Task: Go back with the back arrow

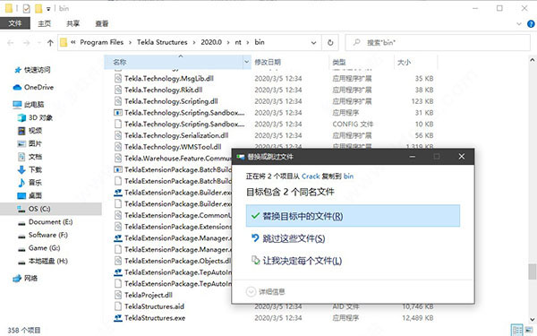Action: click(x=10, y=42)
